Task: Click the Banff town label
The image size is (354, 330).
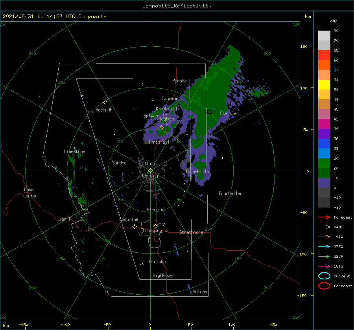Action: (65, 219)
